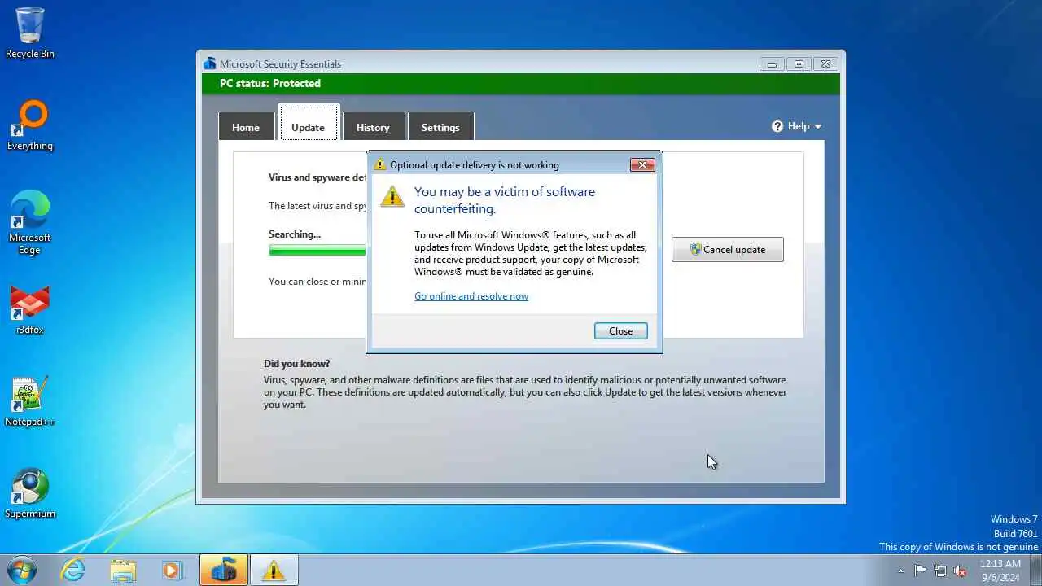Click the Show desktop strip

(x=1035, y=571)
